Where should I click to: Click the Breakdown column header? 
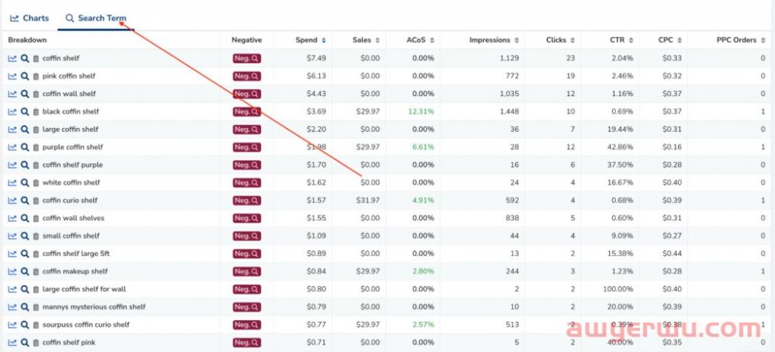[x=27, y=40]
